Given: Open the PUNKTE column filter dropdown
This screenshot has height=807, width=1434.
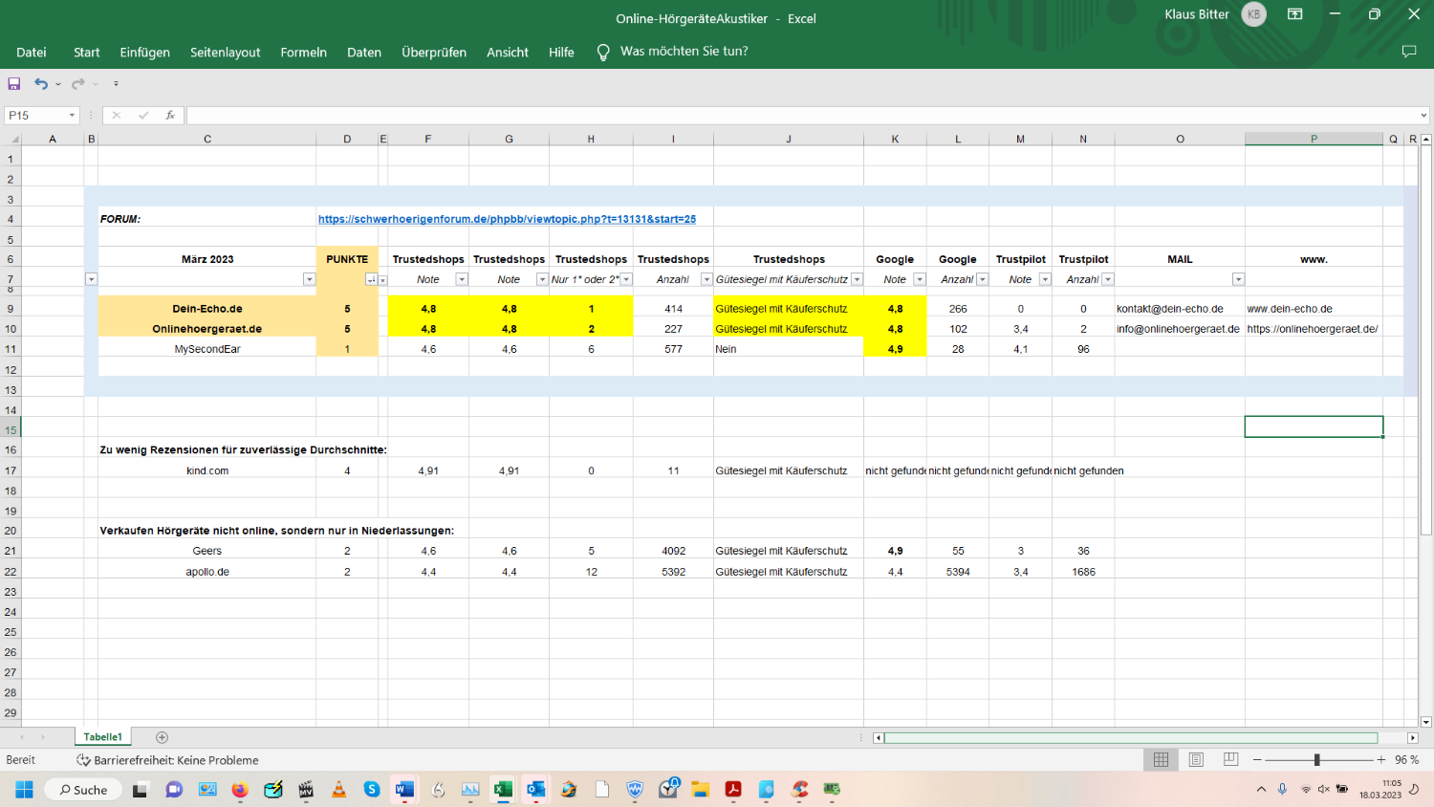Looking at the screenshot, I should [x=371, y=279].
